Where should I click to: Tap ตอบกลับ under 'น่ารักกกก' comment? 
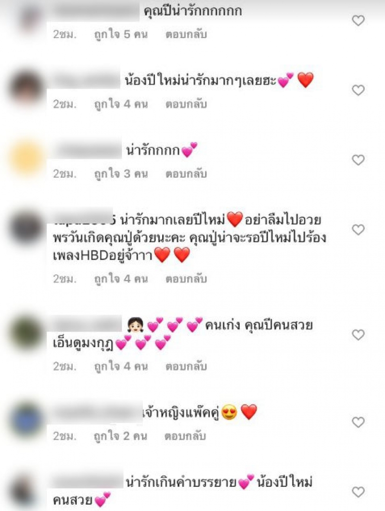tap(186, 174)
